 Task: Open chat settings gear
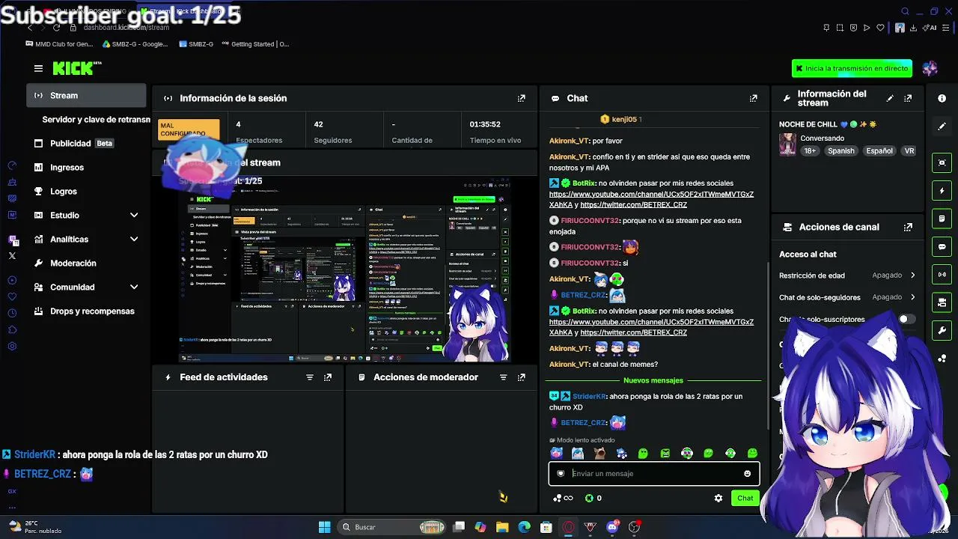tap(718, 498)
